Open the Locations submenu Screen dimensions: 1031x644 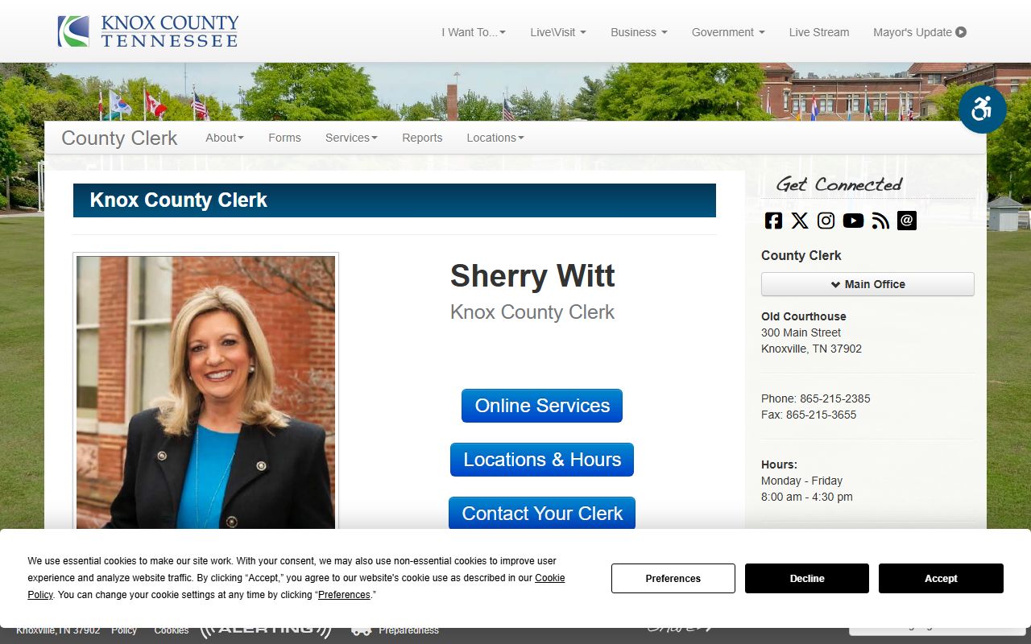coord(495,138)
